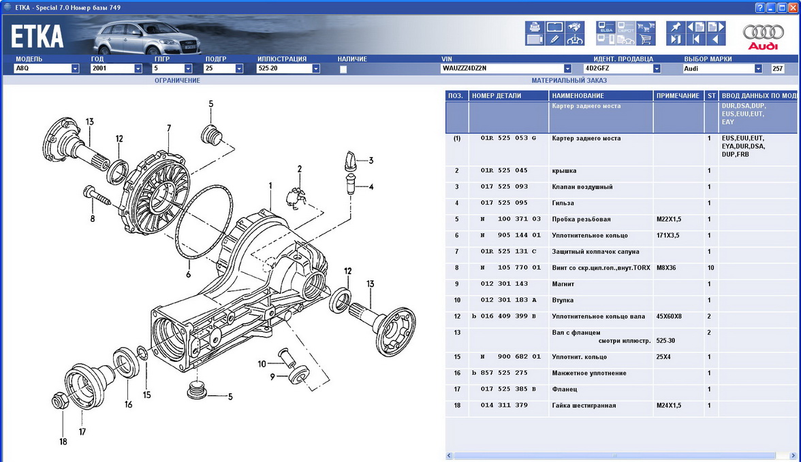The height and width of the screenshot is (462, 801).
Task: Click the НОМЕР ДЕТАЛИ column header
Action: point(507,96)
